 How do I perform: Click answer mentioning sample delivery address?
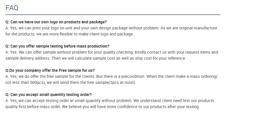[112, 55]
